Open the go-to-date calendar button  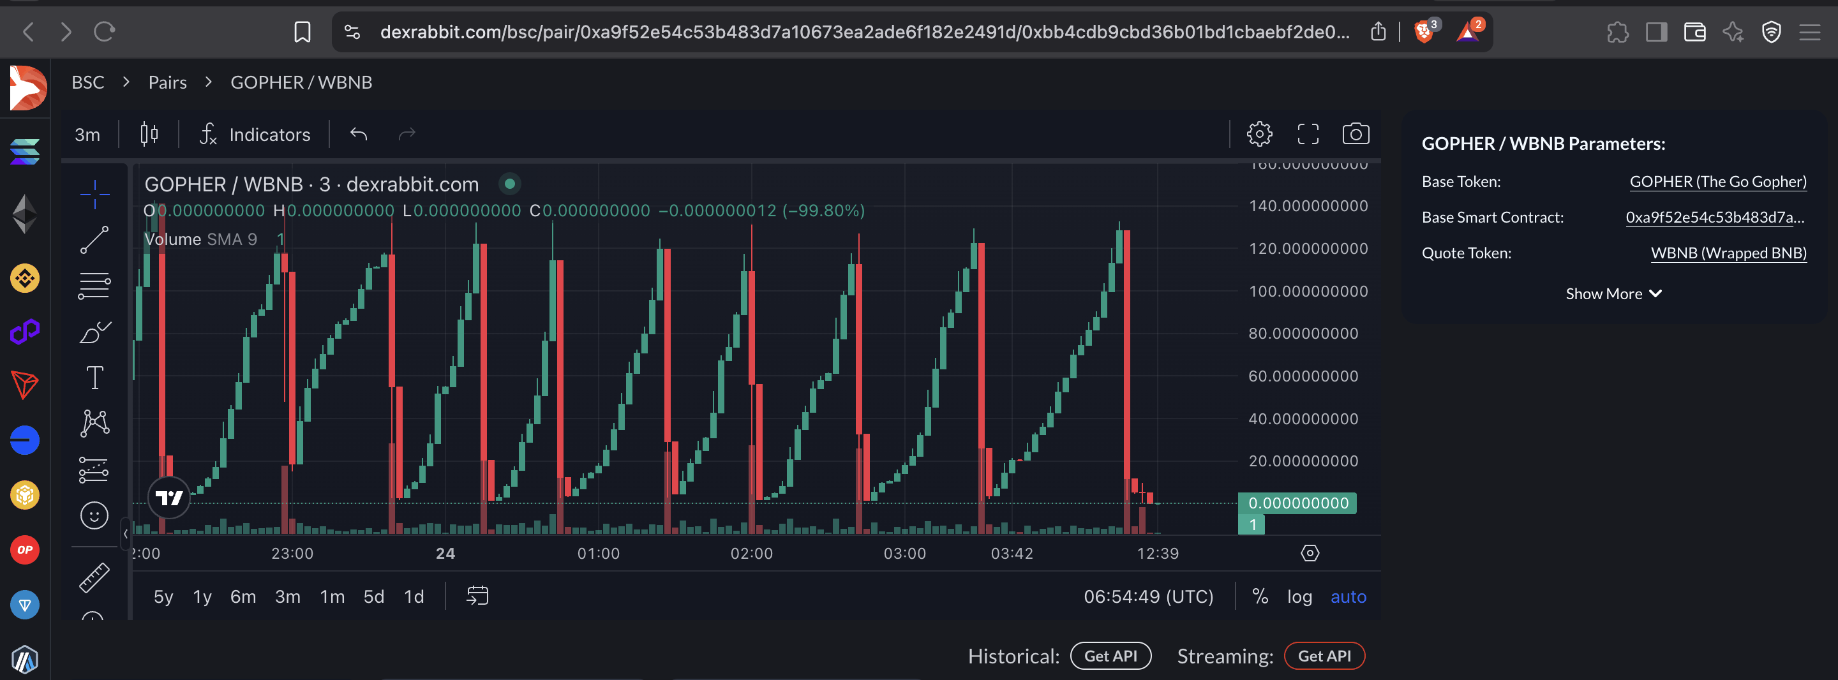(477, 596)
